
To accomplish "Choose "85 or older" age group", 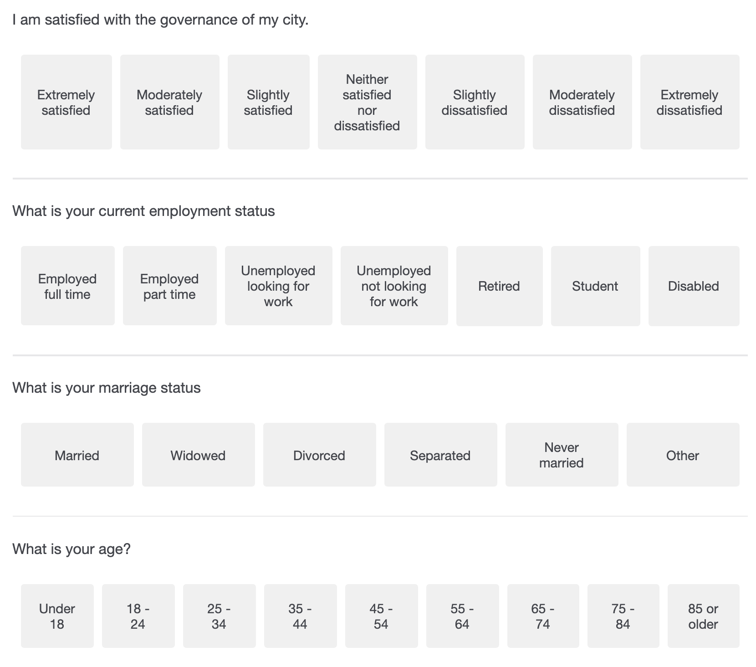I will [703, 616].
